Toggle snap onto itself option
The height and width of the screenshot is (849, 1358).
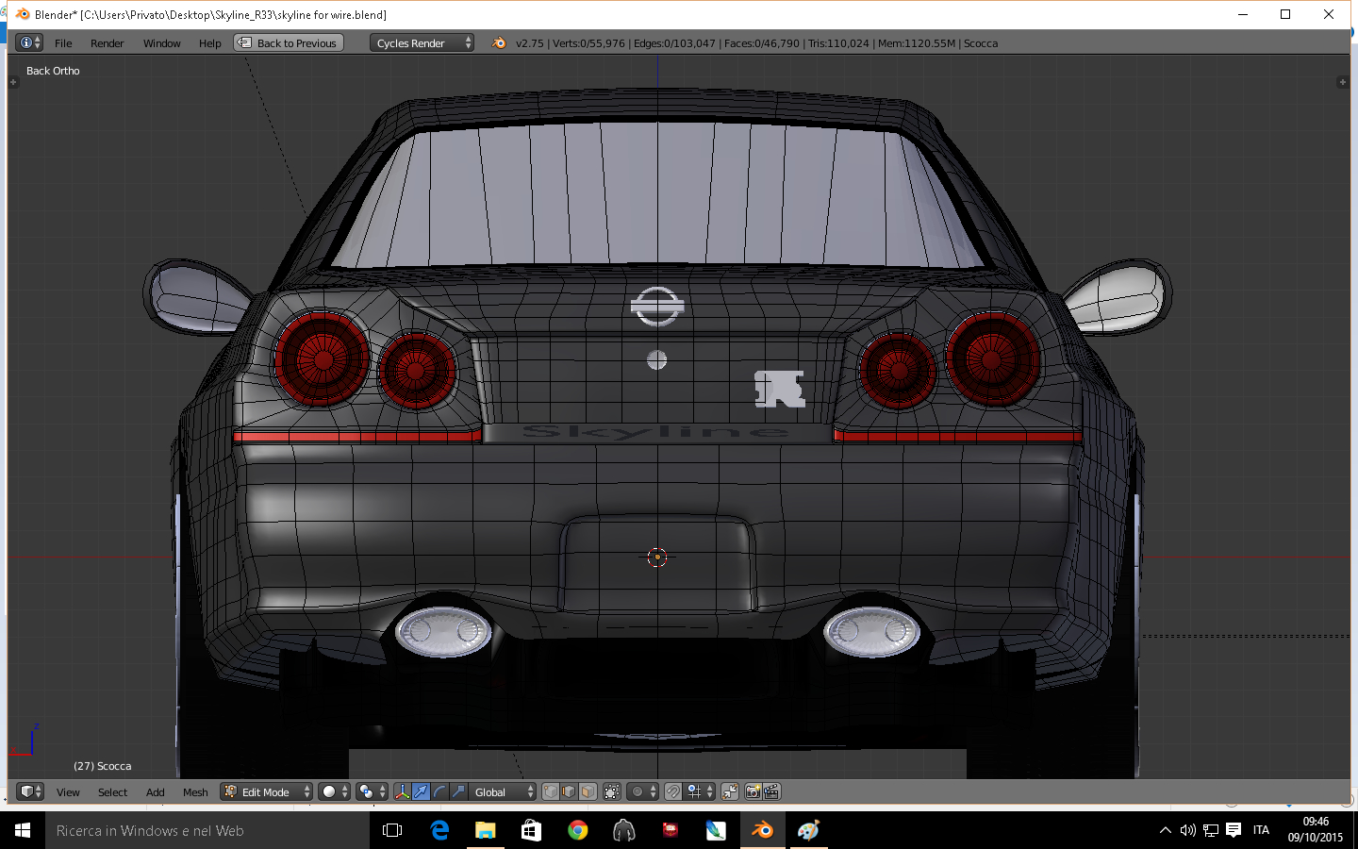point(730,791)
